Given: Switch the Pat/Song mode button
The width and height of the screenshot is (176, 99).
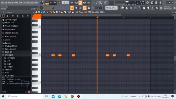Looking at the screenshot, I should pyautogui.click(x=47, y=3).
